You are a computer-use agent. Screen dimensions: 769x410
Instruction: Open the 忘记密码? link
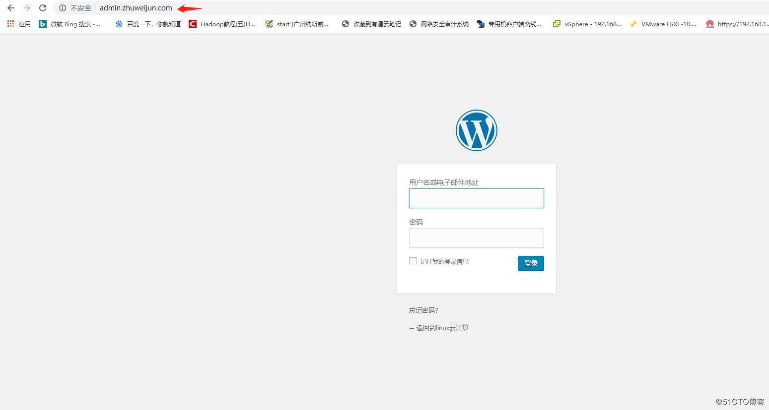tap(423, 310)
